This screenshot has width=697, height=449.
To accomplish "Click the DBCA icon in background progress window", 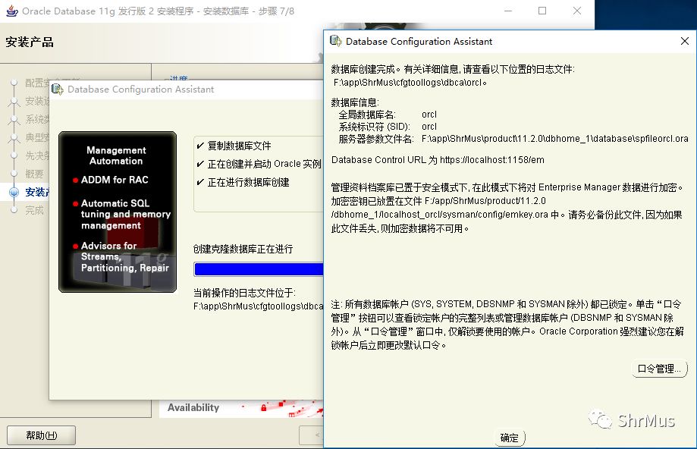I will (x=58, y=89).
